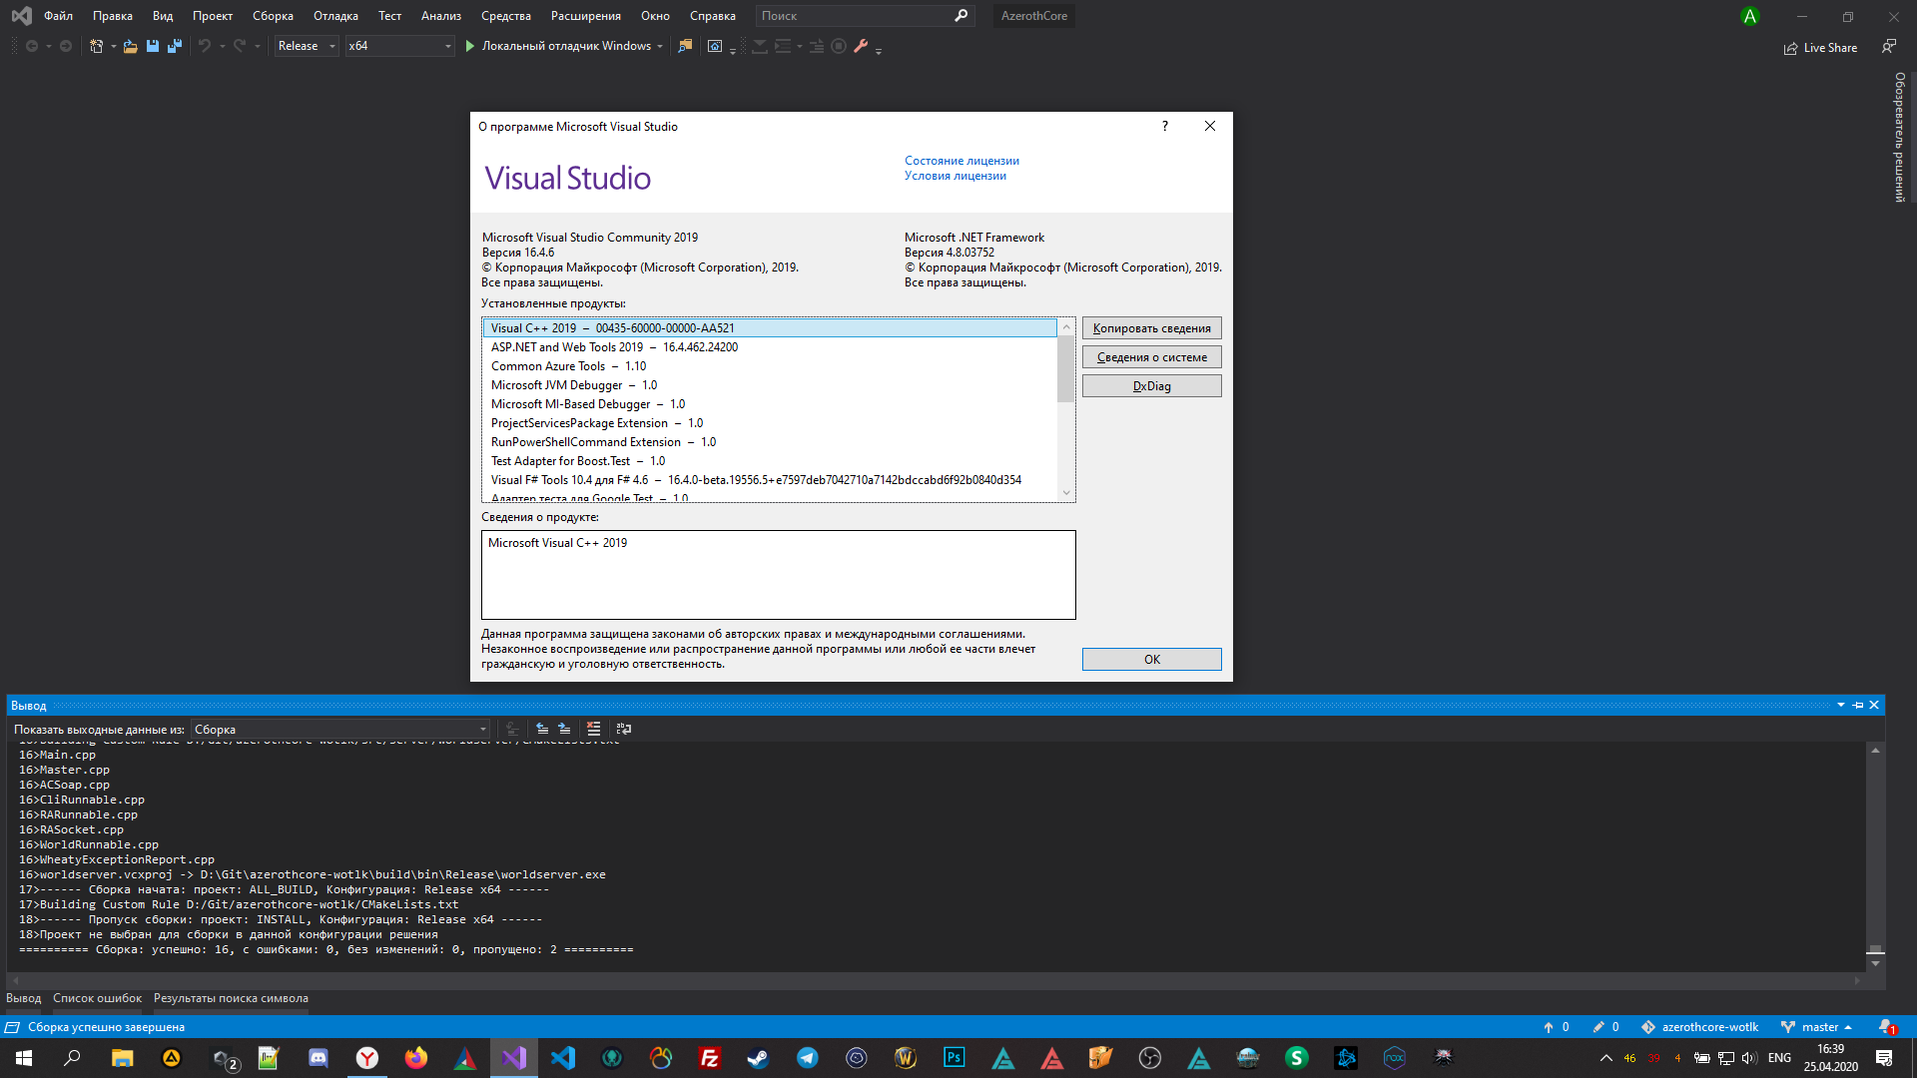Open the Состояние лицензии link

coord(961,161)
